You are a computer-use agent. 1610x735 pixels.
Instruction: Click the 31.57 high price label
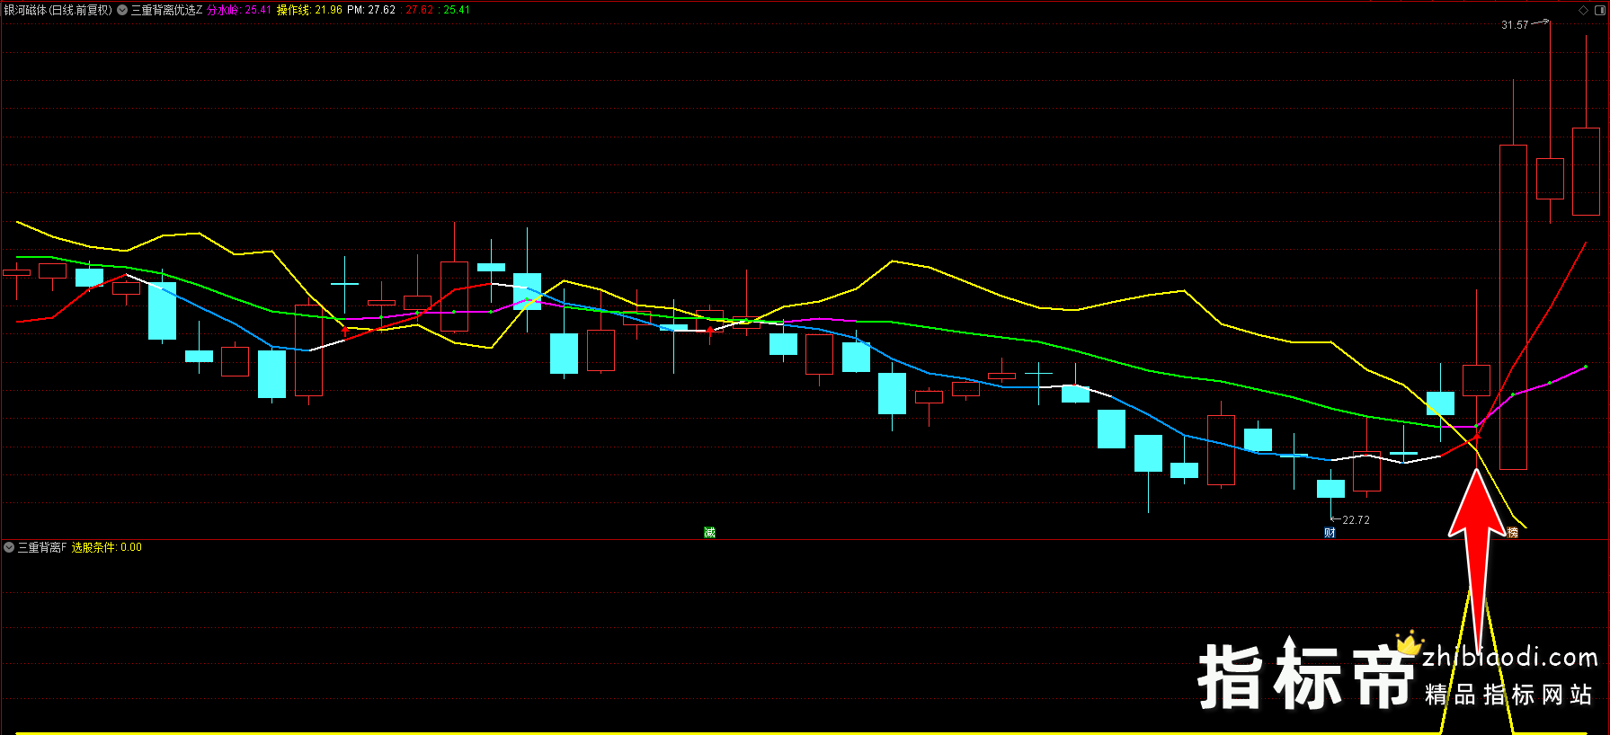coord(1515,25)
